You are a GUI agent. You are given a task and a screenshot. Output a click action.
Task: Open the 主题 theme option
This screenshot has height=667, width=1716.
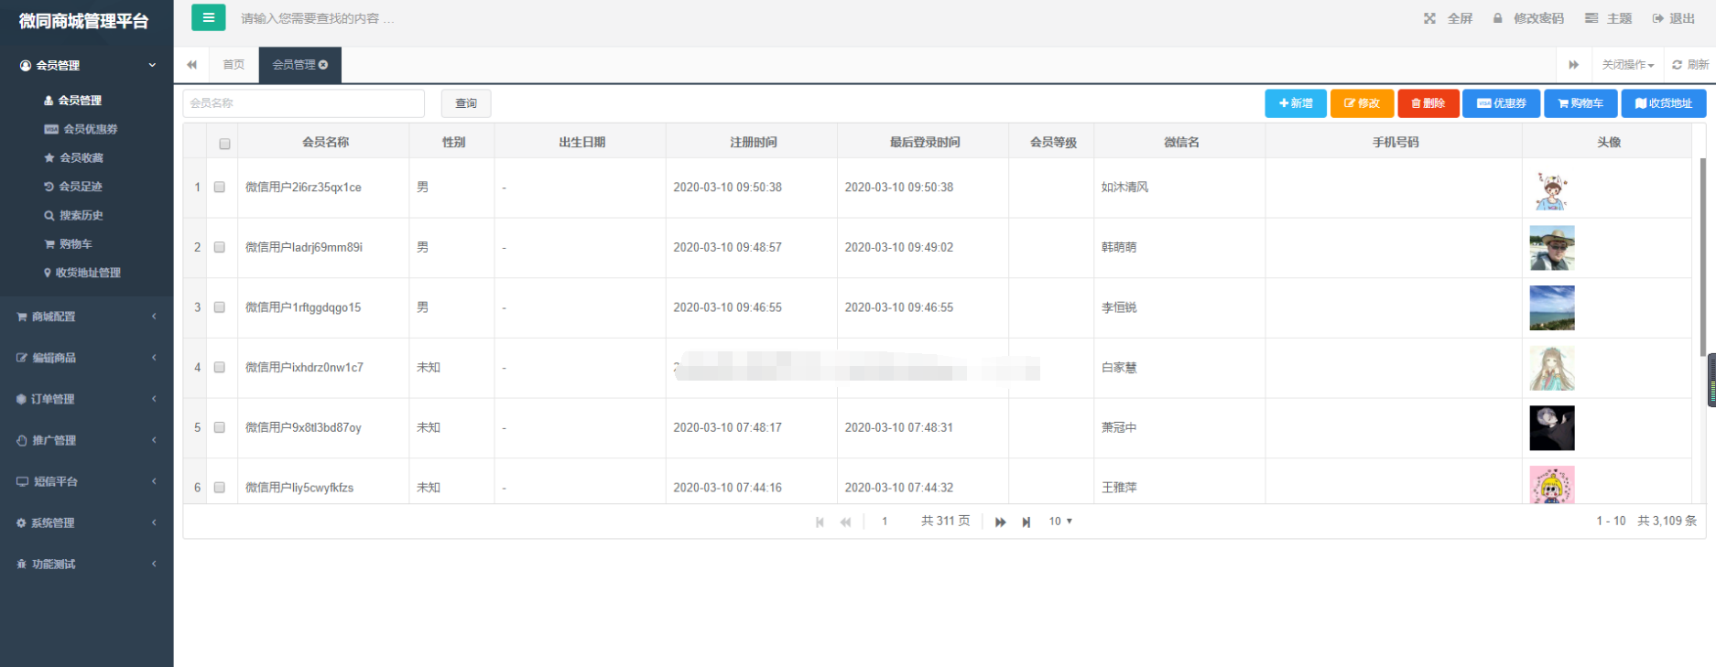pyautogui.click(x=1609, y=18)
